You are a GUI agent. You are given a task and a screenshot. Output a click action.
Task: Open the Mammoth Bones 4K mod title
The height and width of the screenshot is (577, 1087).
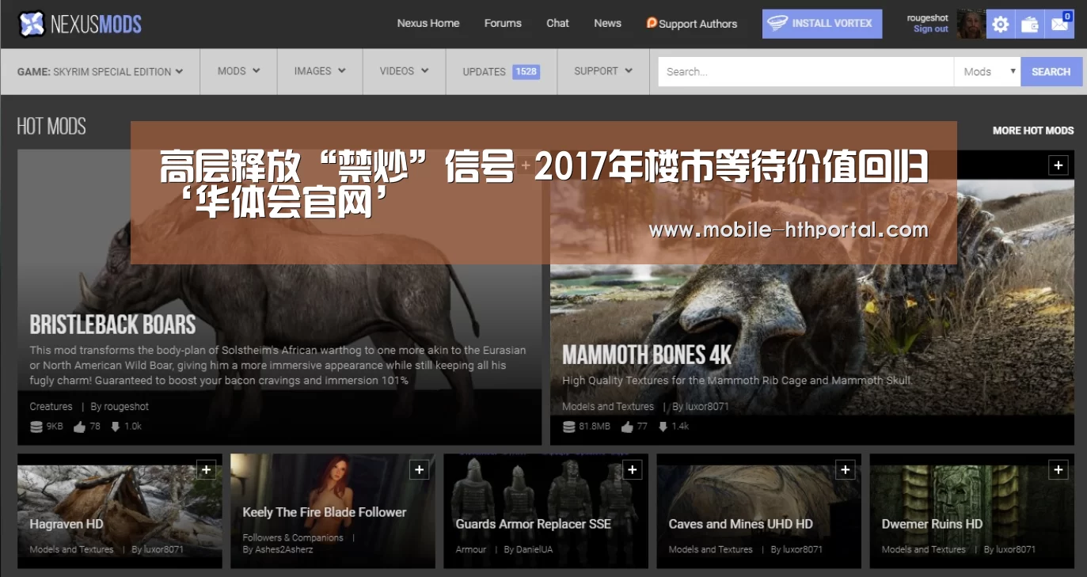tap(647, 355)
